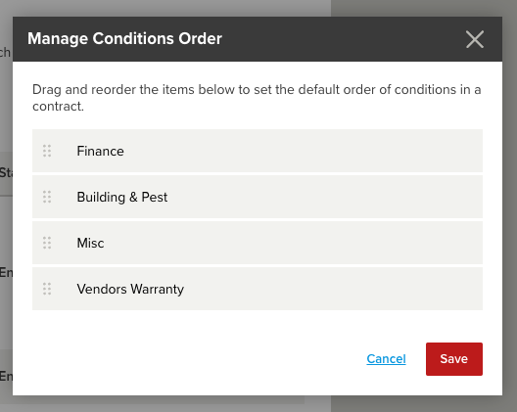517x412 pixels.
Task: Save the conditions order
Action: coord(454,359)
